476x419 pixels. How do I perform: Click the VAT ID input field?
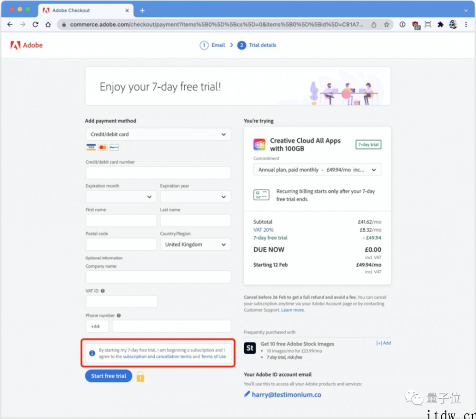tap(121, 302)
